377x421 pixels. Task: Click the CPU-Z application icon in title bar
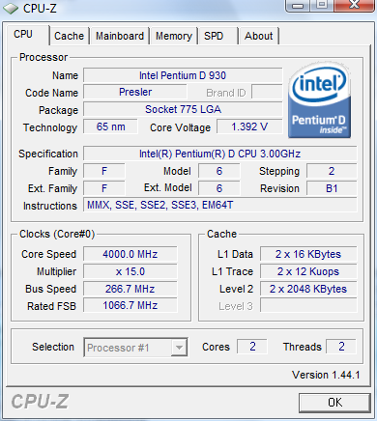(x=11, y=9)
